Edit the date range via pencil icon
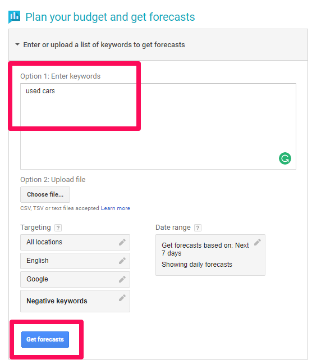The height and width of the screenshot is (364, 312). pyautogui.click(x=257, y=242)
